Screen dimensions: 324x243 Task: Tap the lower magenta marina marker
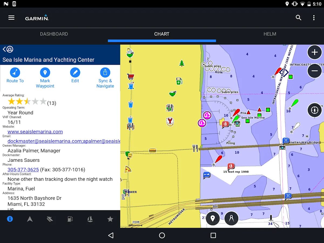coord(202,123)
